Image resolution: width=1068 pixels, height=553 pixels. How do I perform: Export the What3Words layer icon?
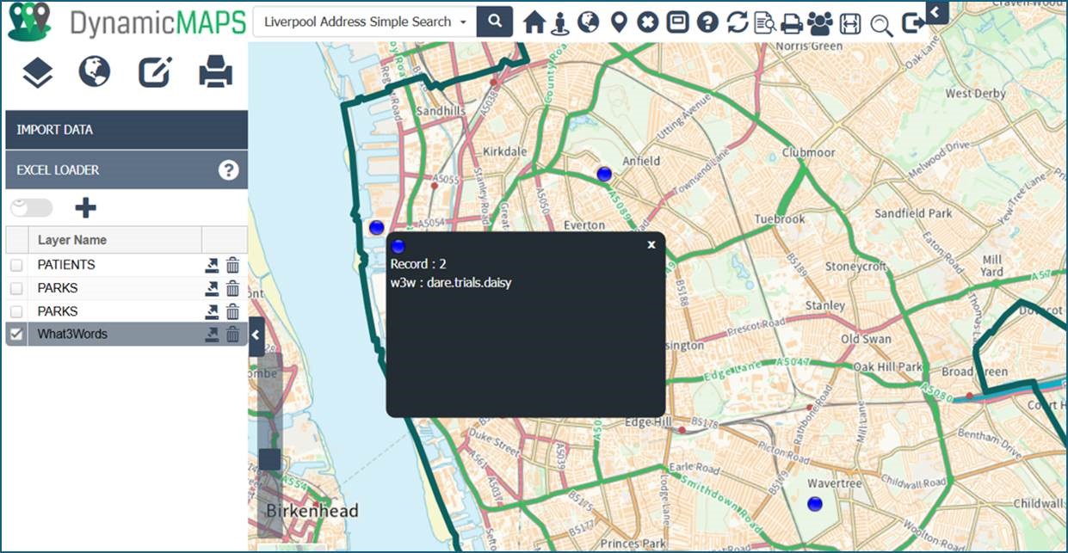point(212,335)
